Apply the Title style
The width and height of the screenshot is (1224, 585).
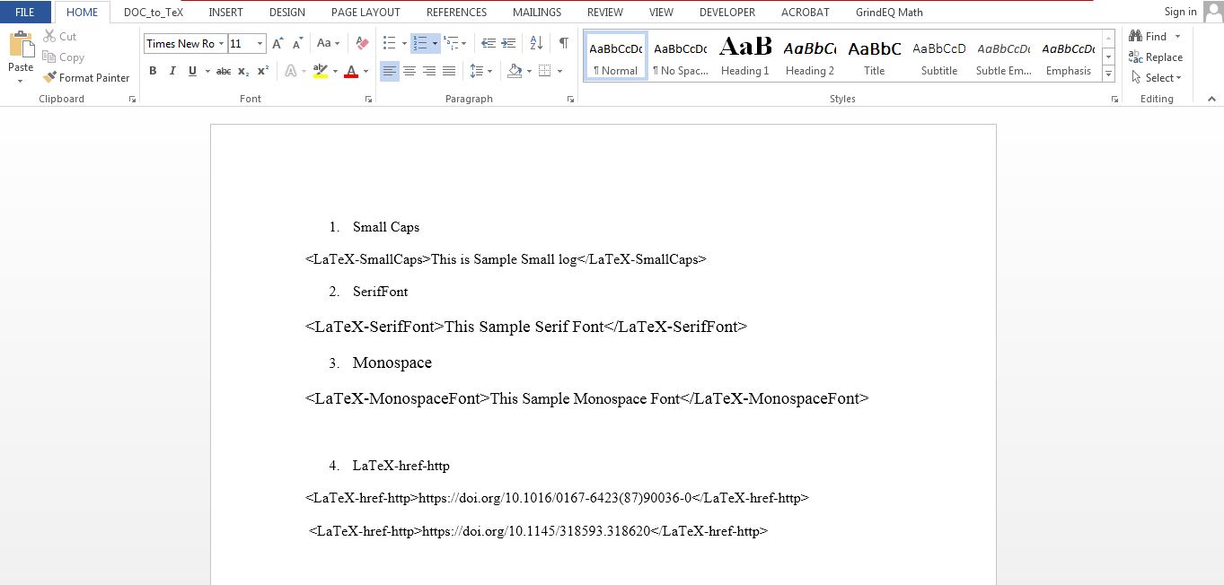pos(874,57)
